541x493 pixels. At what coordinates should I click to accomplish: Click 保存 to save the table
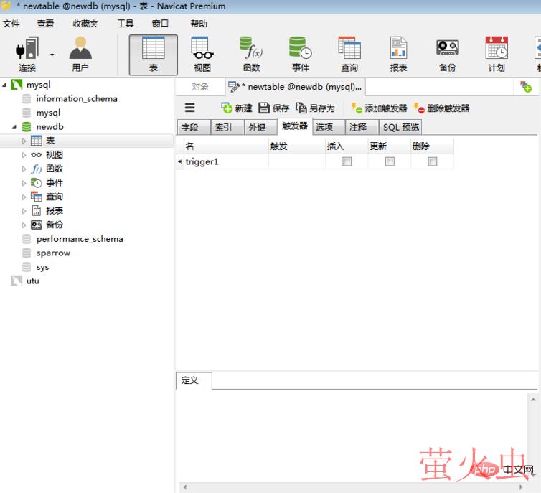point(274,108)
